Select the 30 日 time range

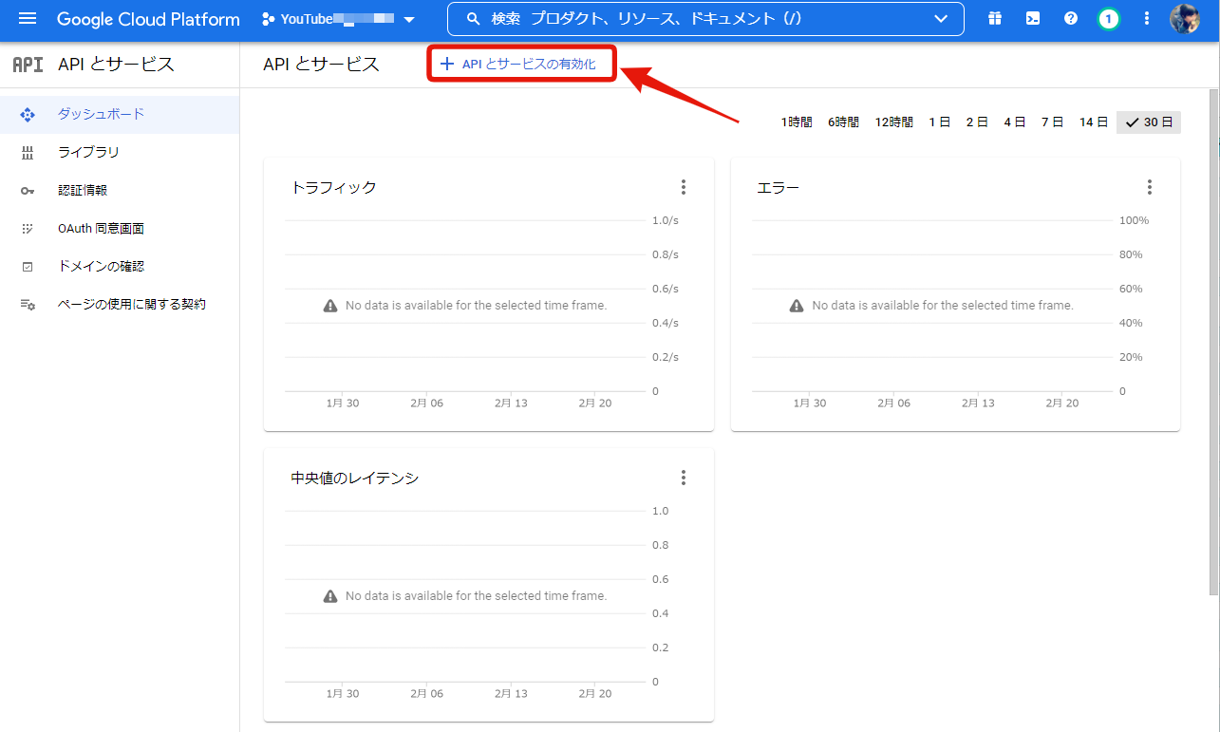coord(1149,122)
